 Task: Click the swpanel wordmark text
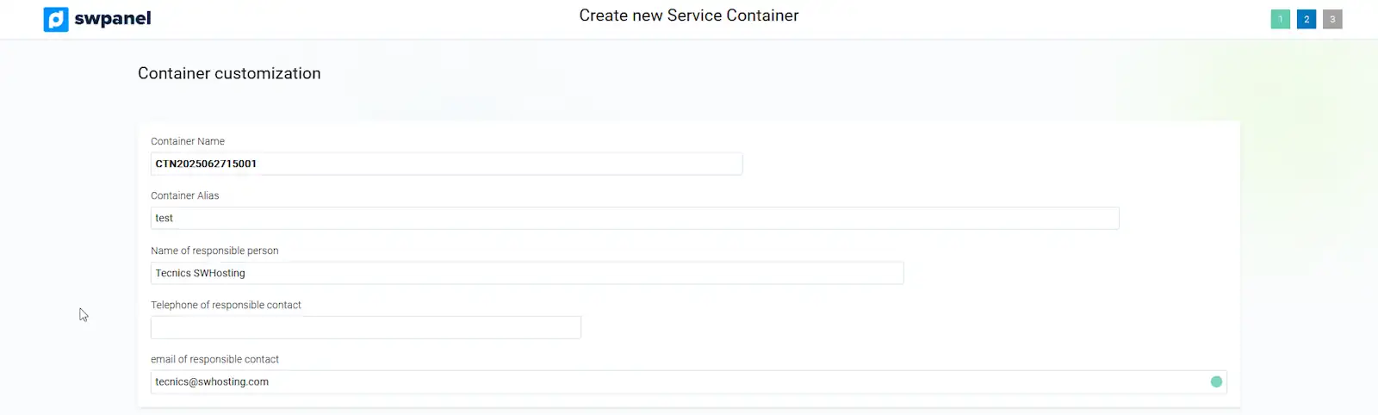tap(113, 19)
